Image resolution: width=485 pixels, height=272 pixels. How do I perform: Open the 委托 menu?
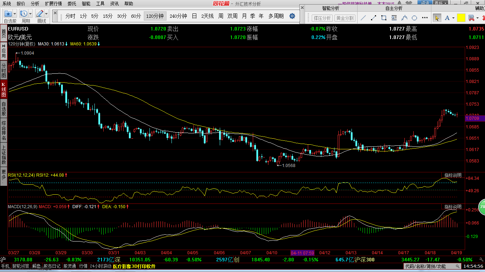click(72, 4)
